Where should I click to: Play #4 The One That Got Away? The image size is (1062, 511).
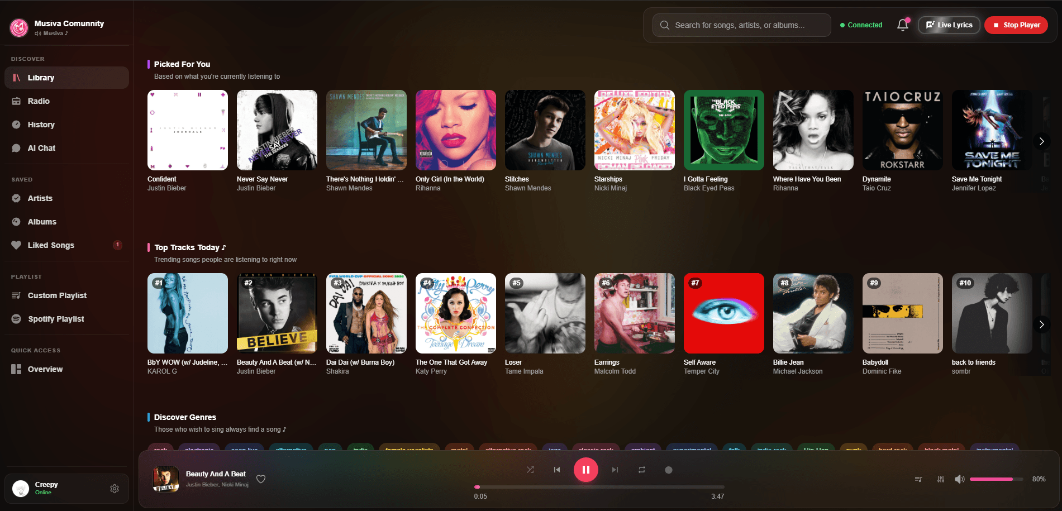(x=456, y=313)
